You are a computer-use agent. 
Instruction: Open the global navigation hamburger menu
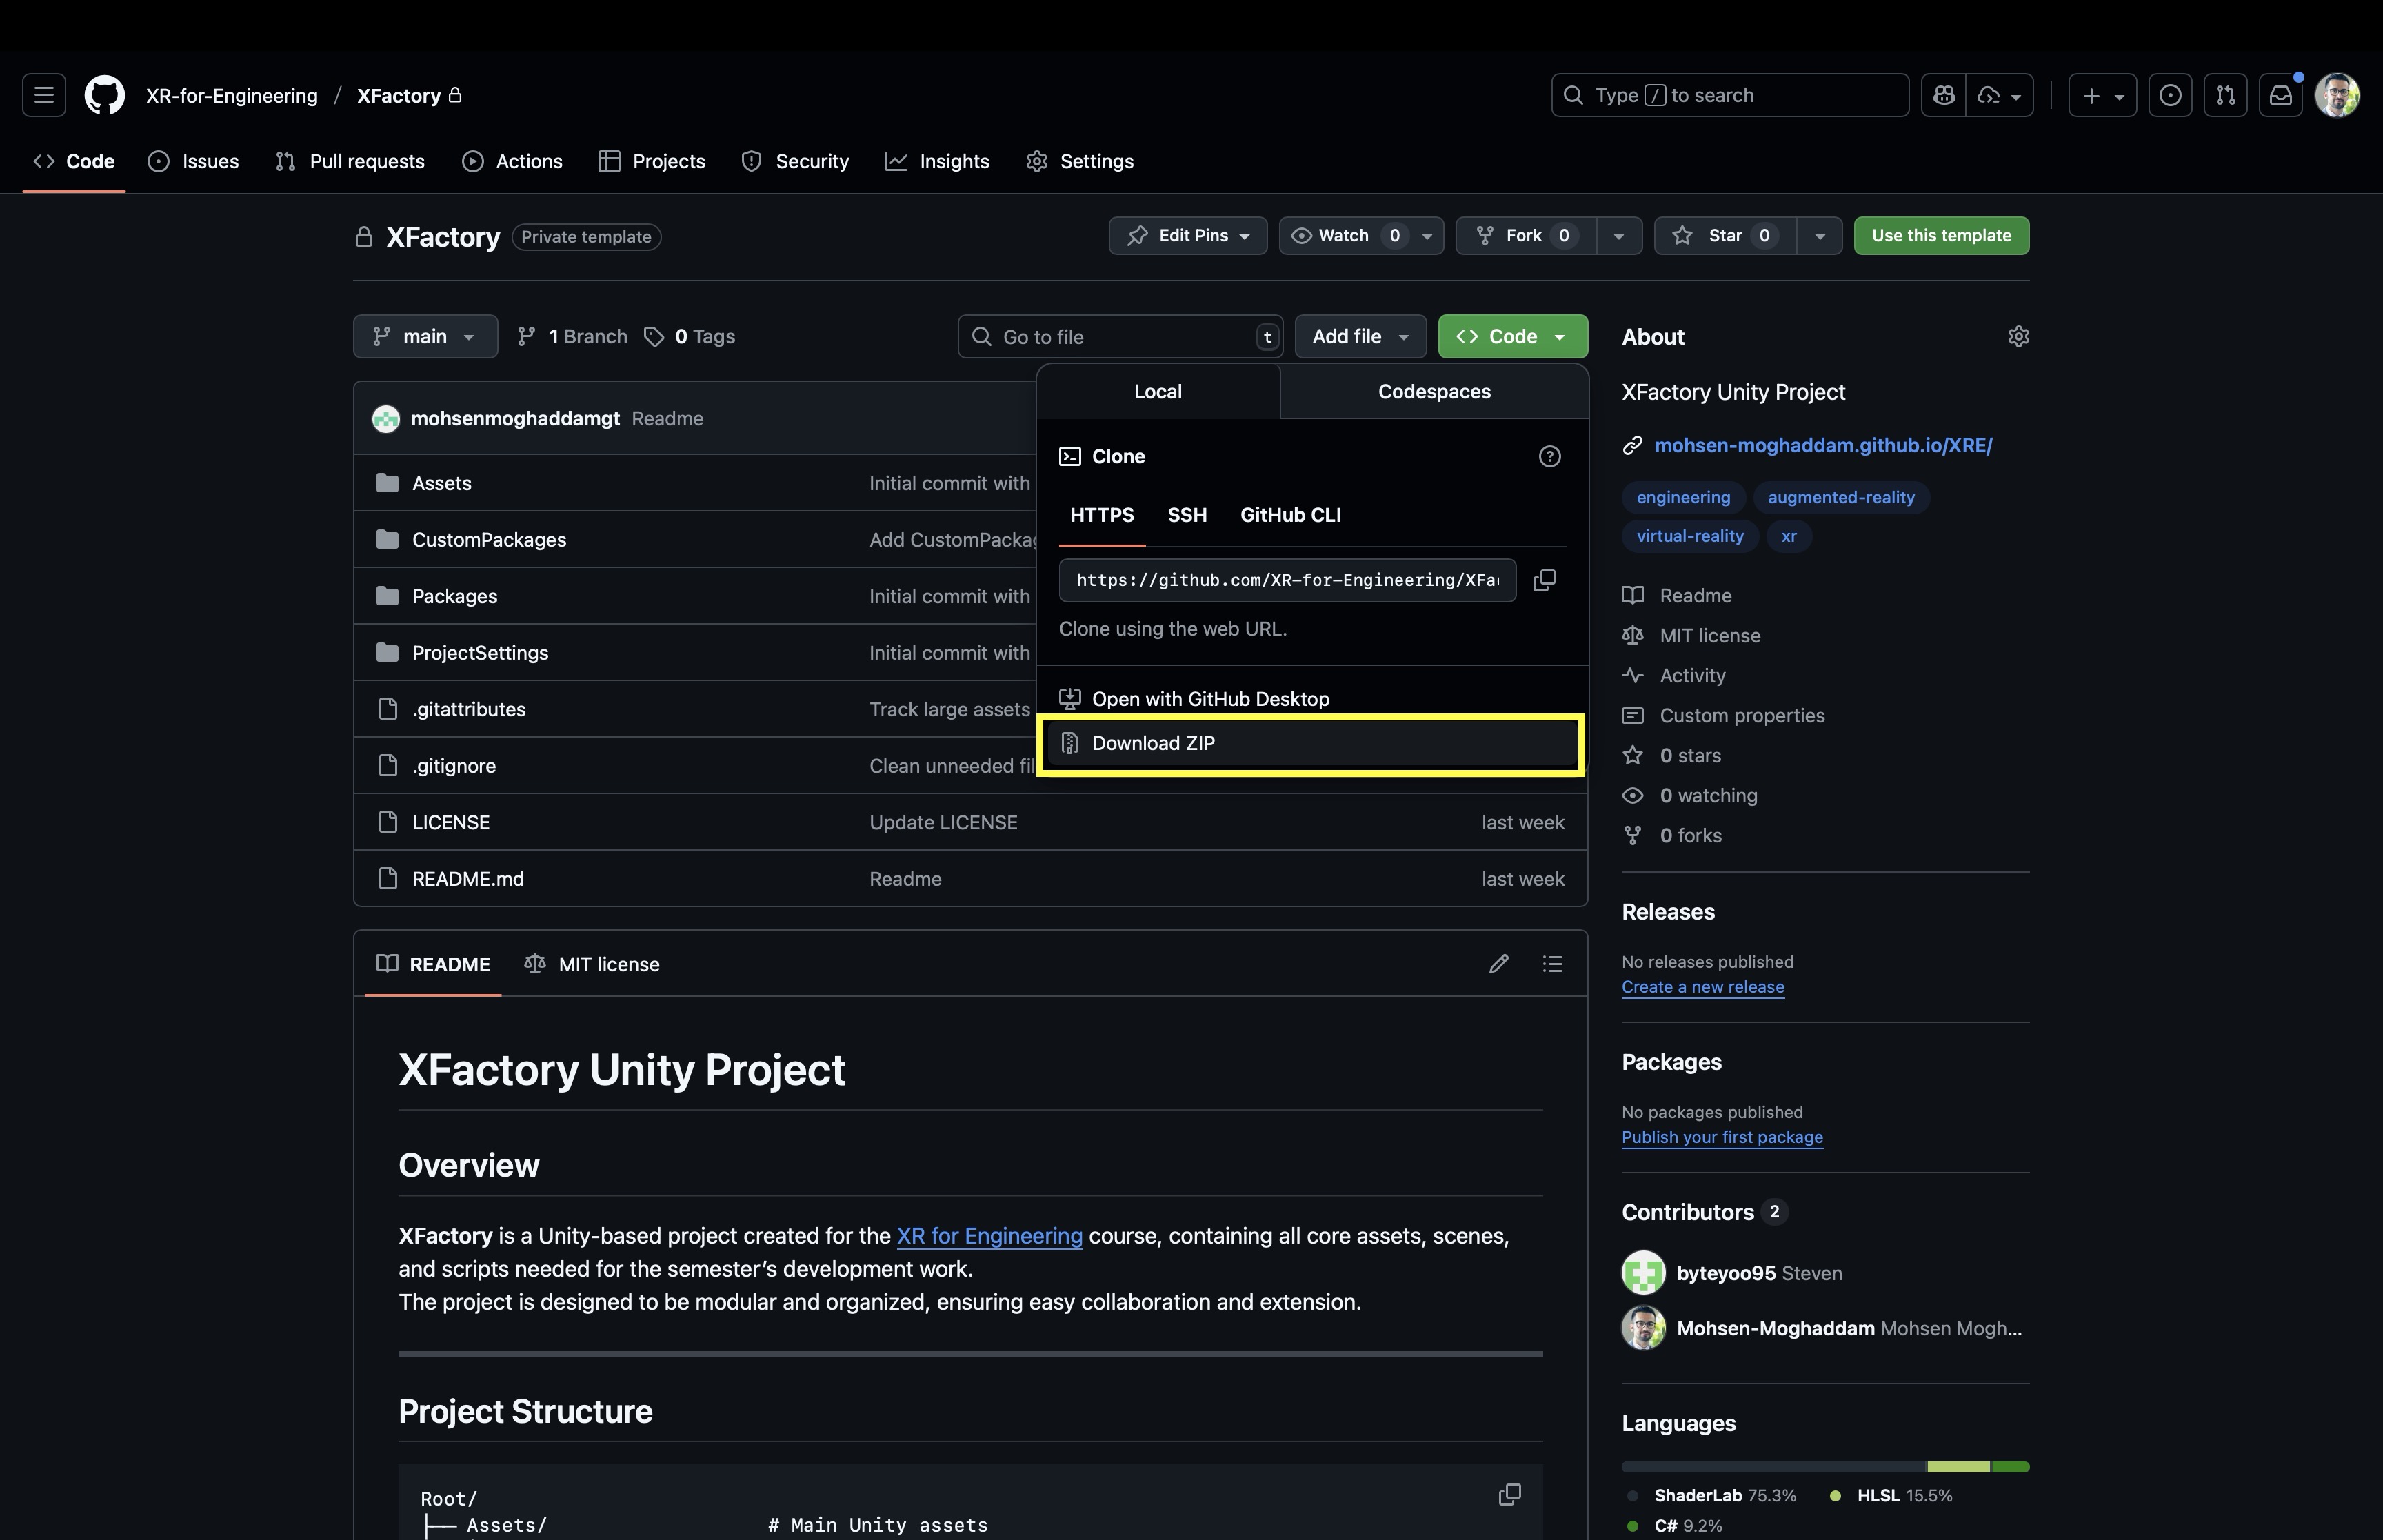[44, 95]
